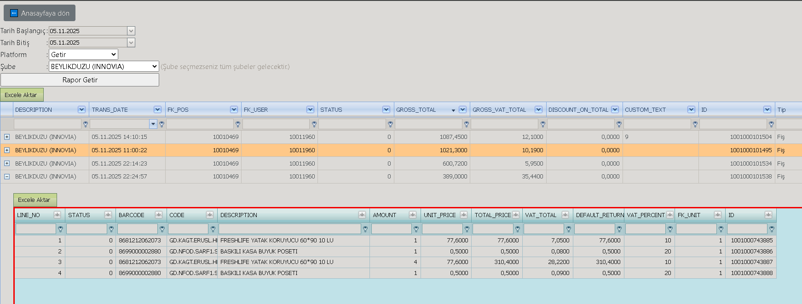Click lower Excele Aktar button above detail grid
802x304 pixels.
[x=35, y=200]
